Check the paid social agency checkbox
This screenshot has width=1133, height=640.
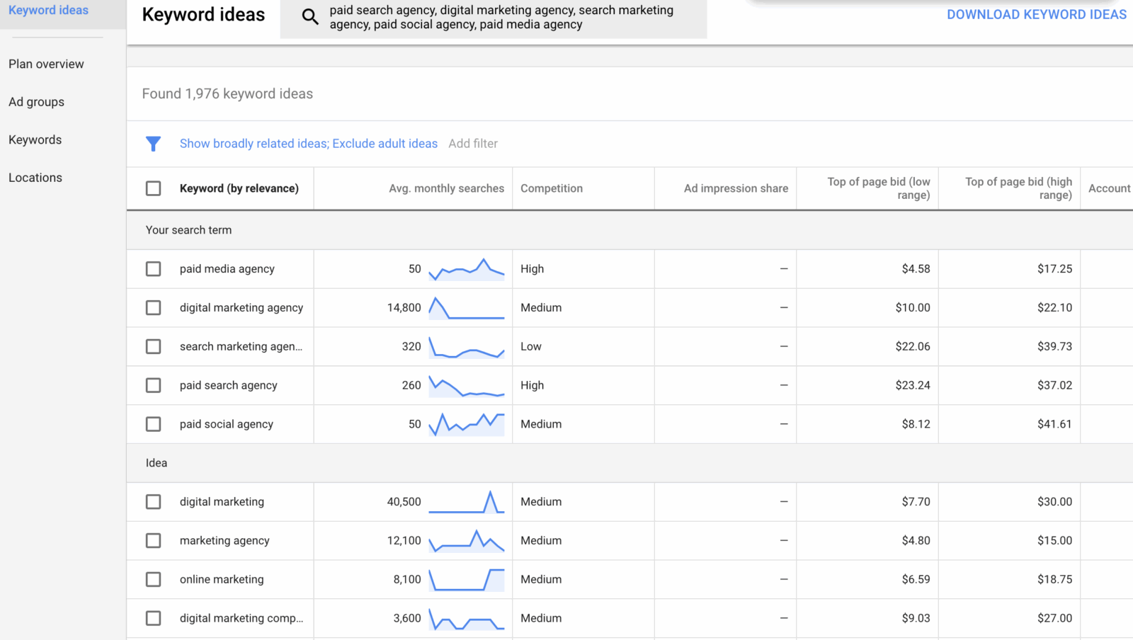153,423
